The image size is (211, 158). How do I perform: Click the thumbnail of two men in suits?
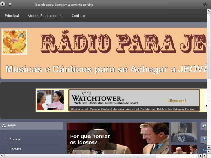[x=184, y=149]
